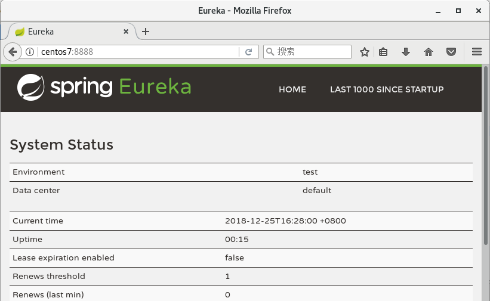Image resolution: width=490 pixels, height=301 pixels.
Task: Reload the Eureka page
Action: [x=248, y=52]
